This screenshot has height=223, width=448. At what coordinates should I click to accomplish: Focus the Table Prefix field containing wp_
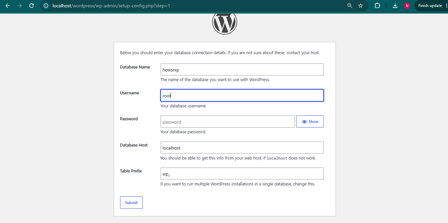click(x=242, y=173)
